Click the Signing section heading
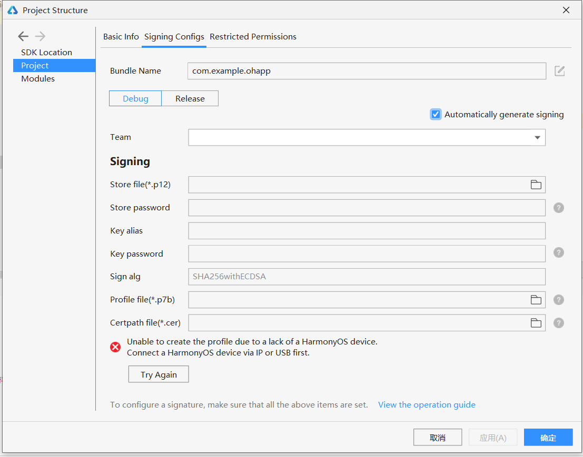583x457 pixels. pyautogui.click(x=130, y=161)
